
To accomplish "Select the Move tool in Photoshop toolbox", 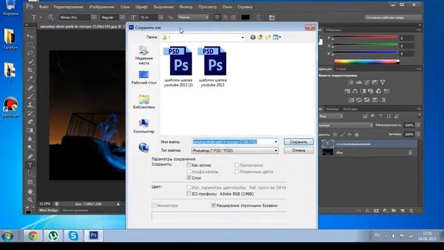I will coord(30,36).
